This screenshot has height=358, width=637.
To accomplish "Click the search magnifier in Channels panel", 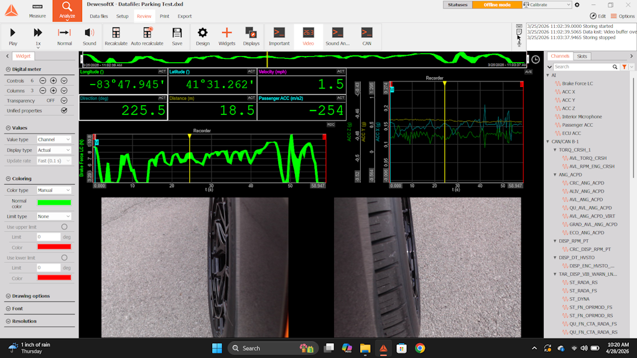I will pyautogui.click(x=615, y=67).
